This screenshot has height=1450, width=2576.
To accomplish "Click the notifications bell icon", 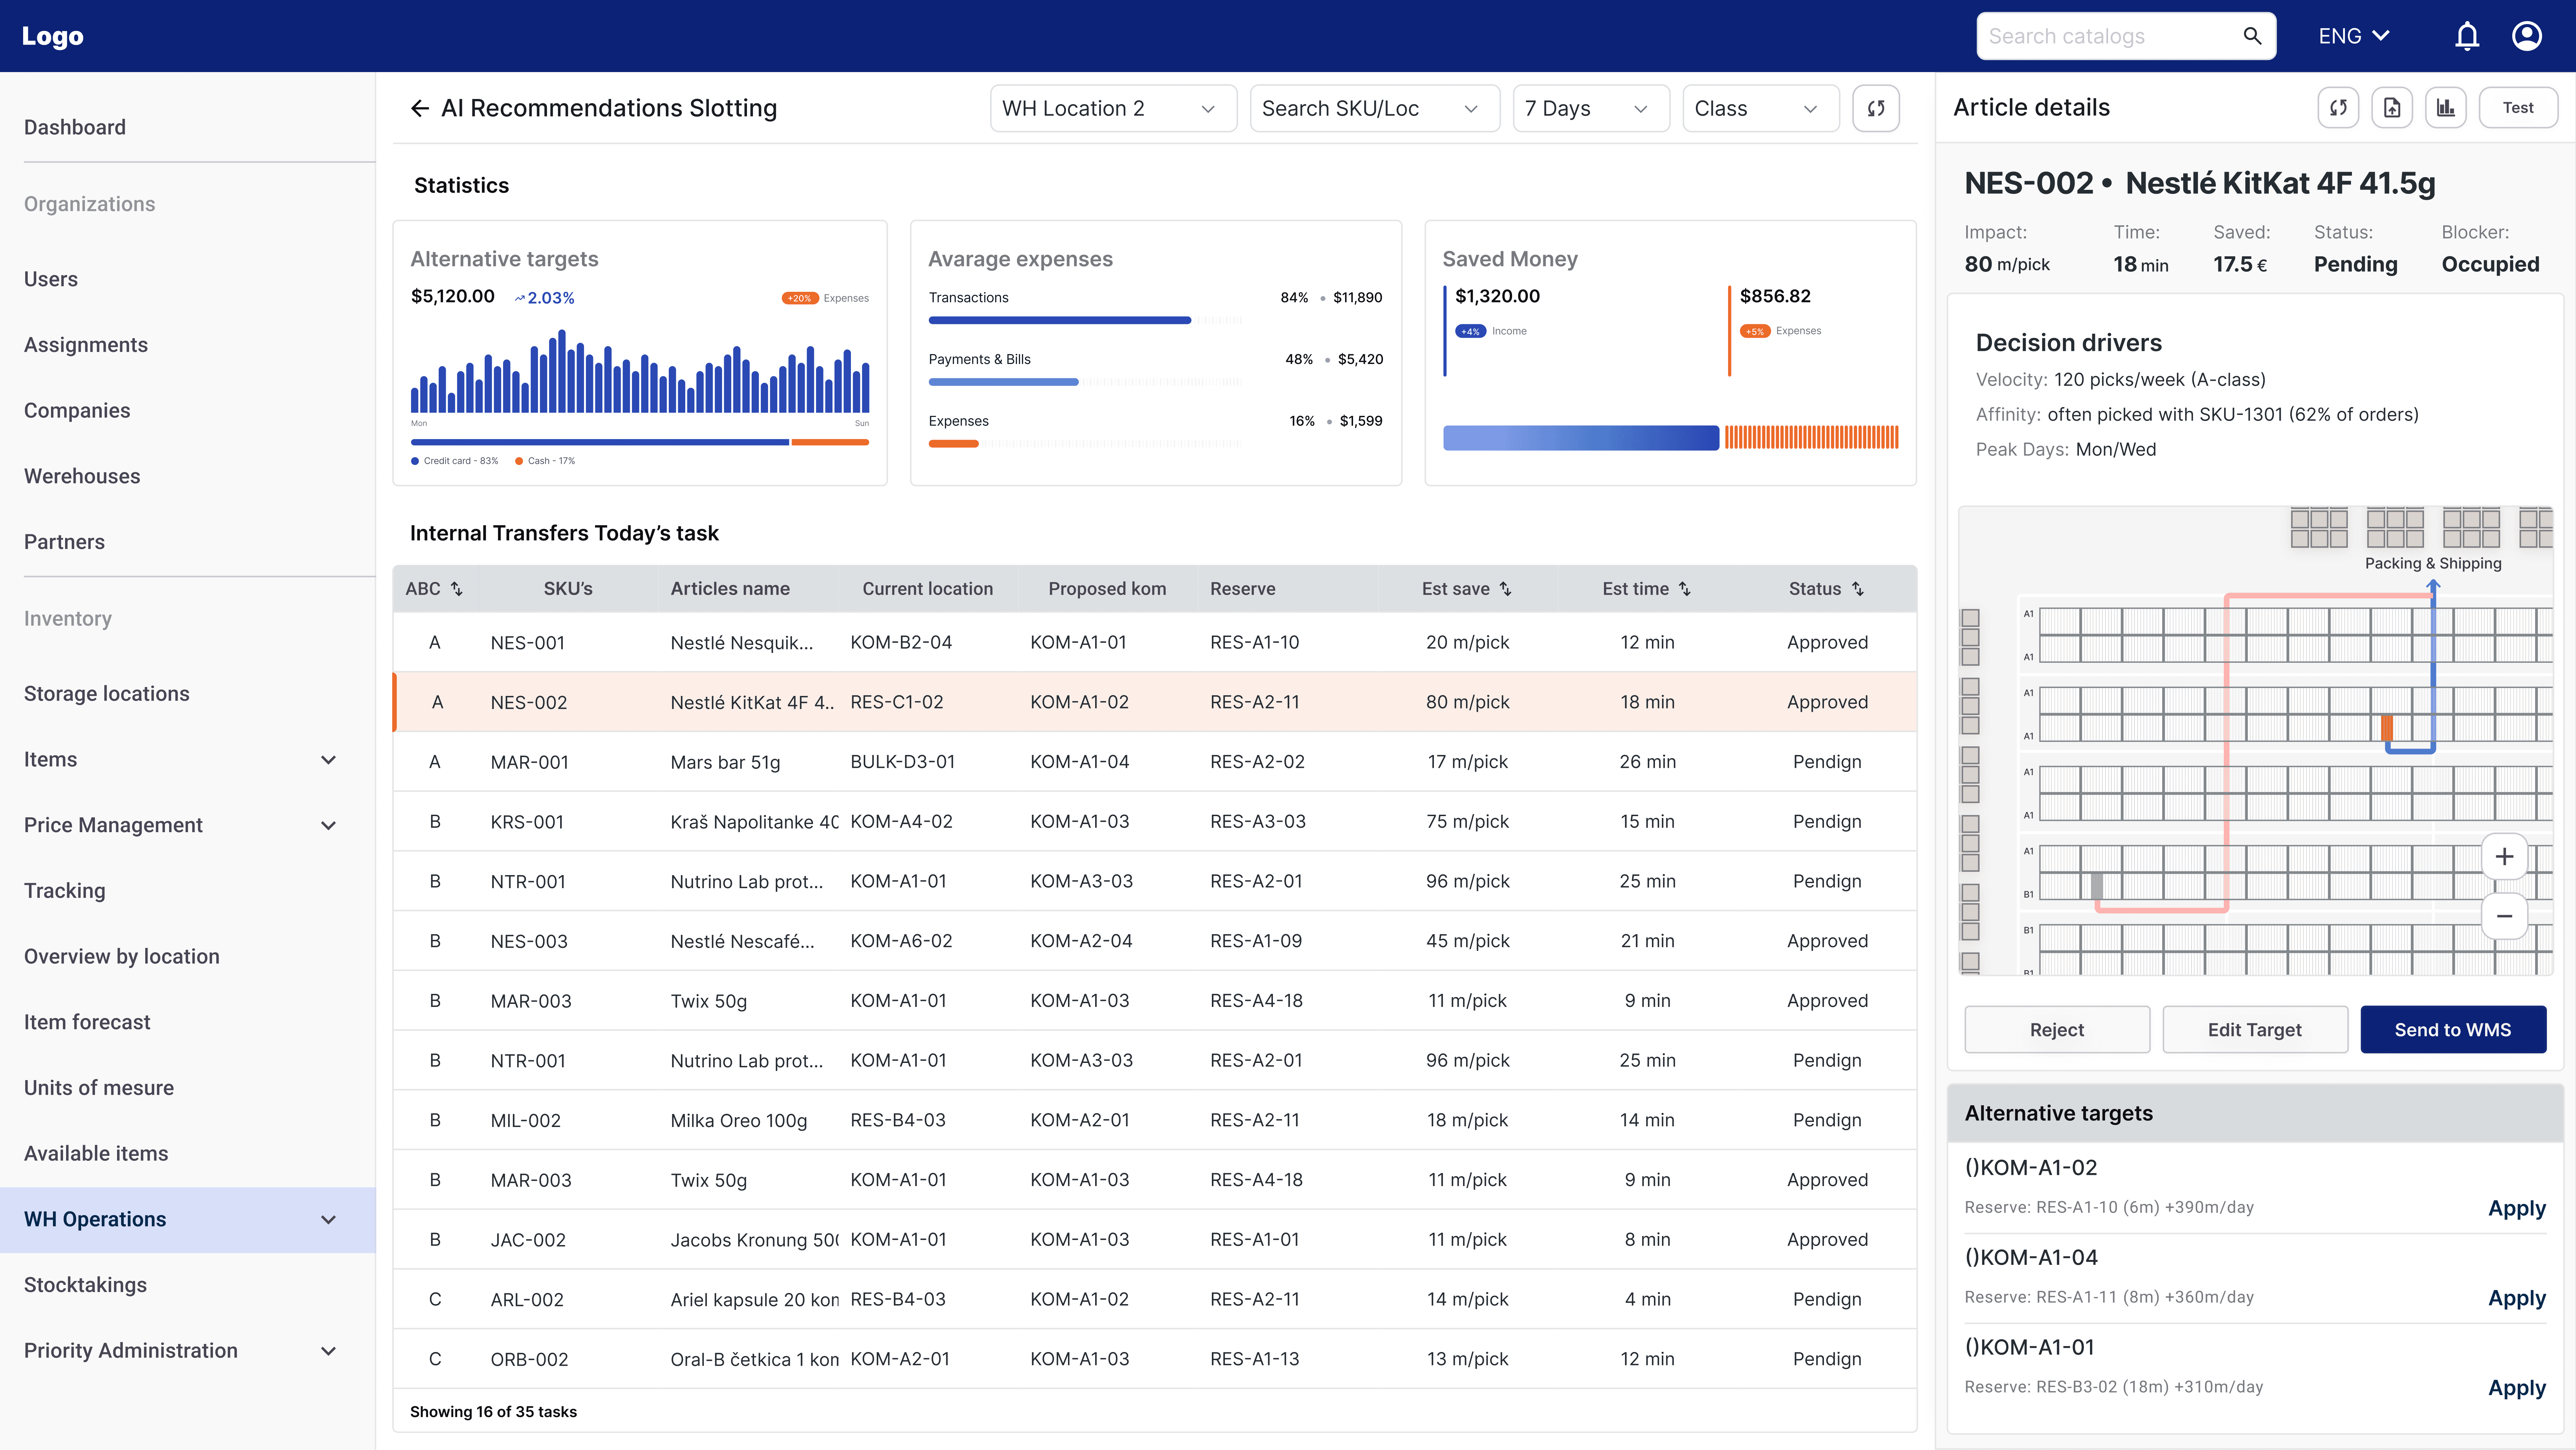I will click(2467, 36).
